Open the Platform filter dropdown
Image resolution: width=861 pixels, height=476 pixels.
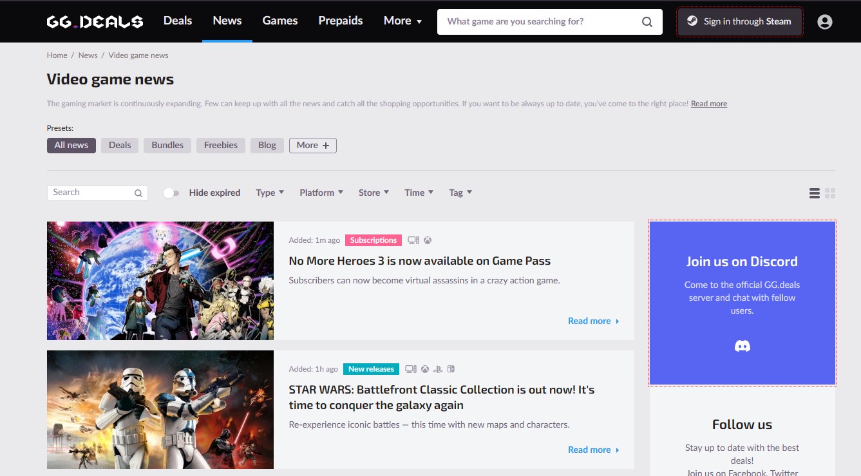tap(321, 193)
